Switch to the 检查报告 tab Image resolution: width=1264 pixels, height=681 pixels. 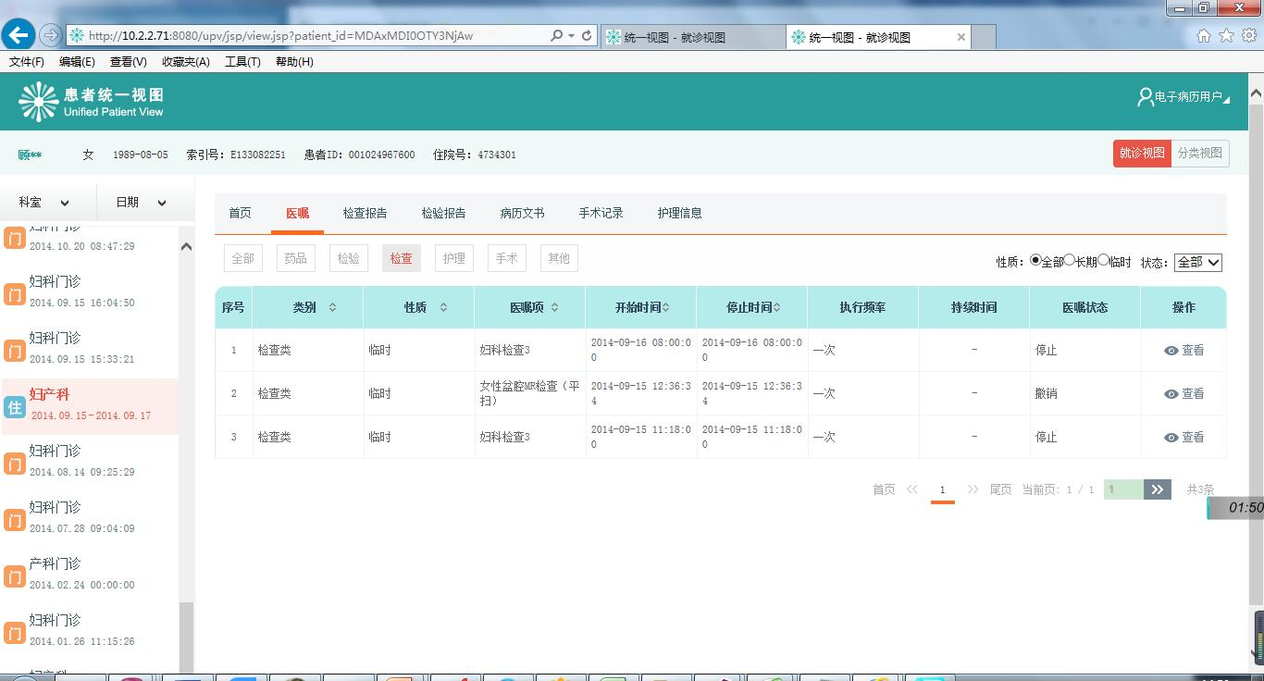click(365, 213)
